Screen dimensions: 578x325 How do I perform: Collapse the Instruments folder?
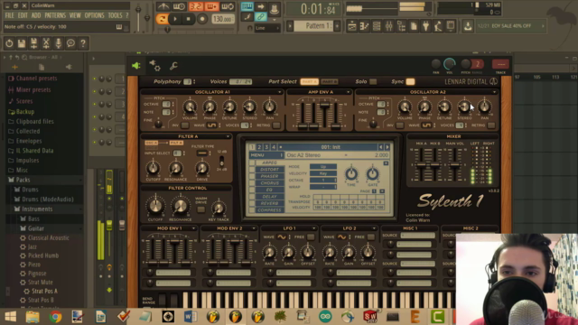click(37, 209)
